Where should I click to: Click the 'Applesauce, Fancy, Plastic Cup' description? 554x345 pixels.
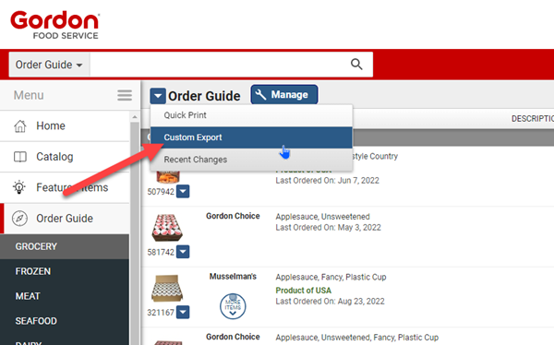click(x=331, y=277)
